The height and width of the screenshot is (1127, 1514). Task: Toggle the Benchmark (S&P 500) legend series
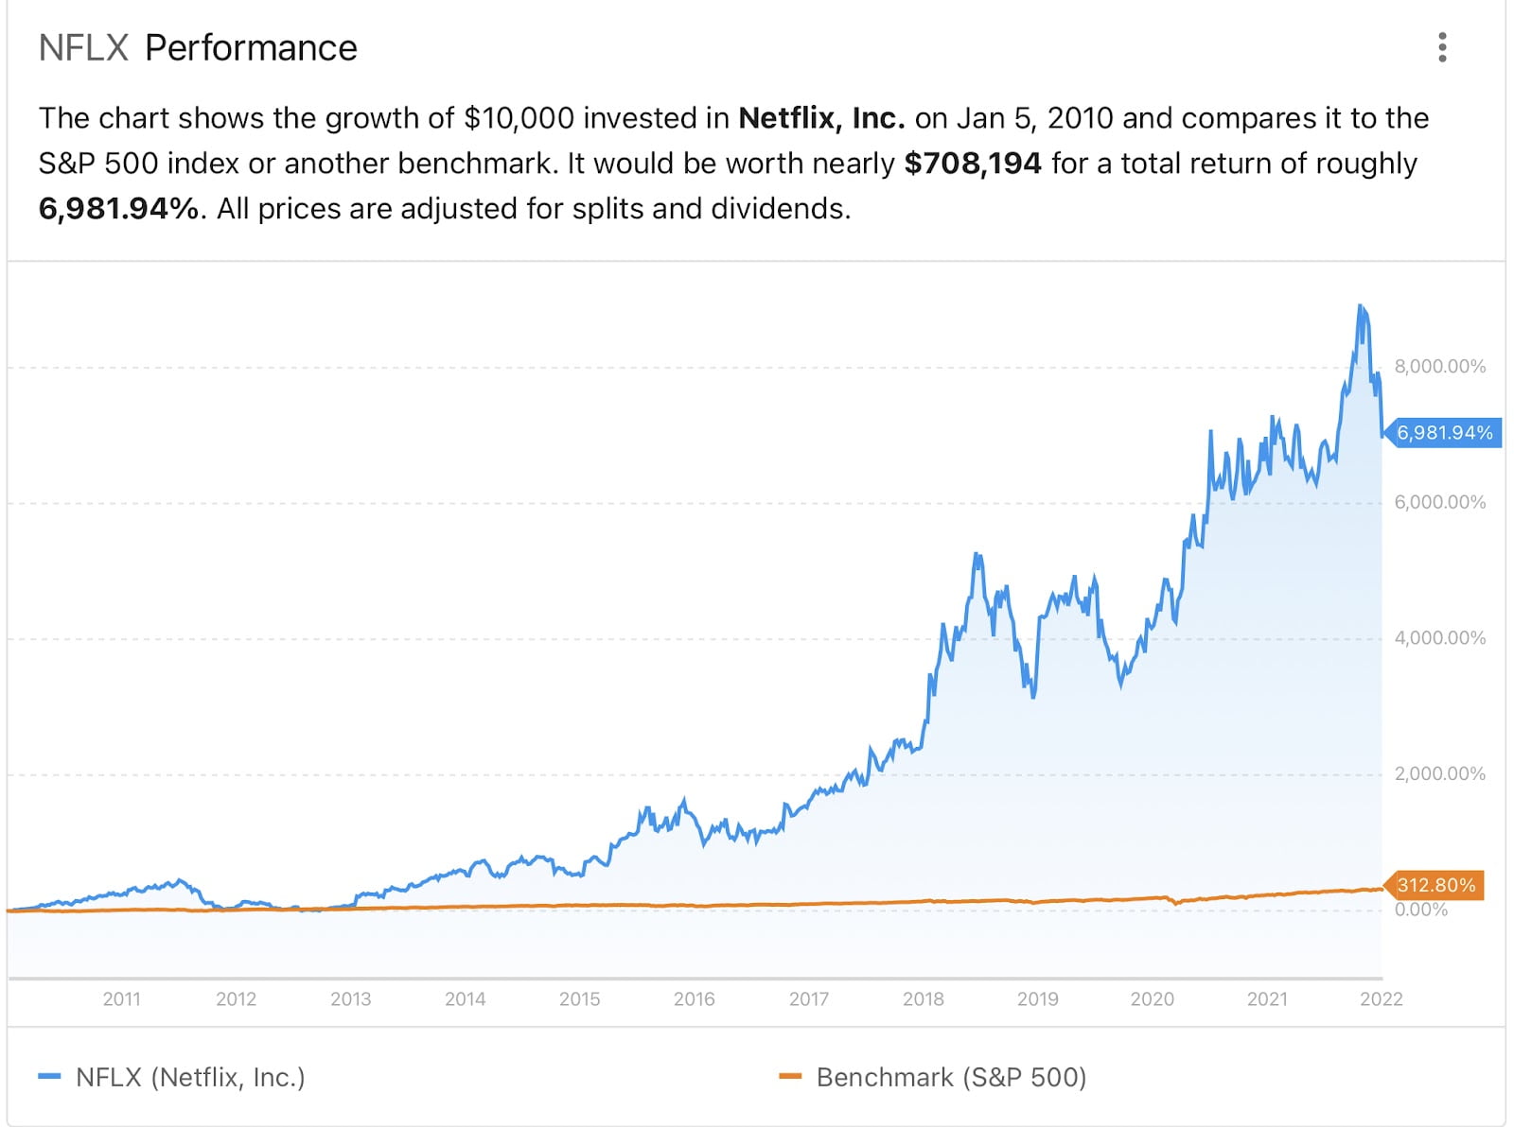pyautogui.click(x=951, y=1077)
